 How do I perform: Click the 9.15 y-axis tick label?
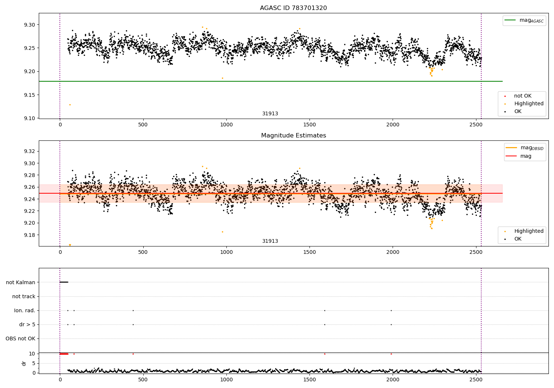click(30, 95)
